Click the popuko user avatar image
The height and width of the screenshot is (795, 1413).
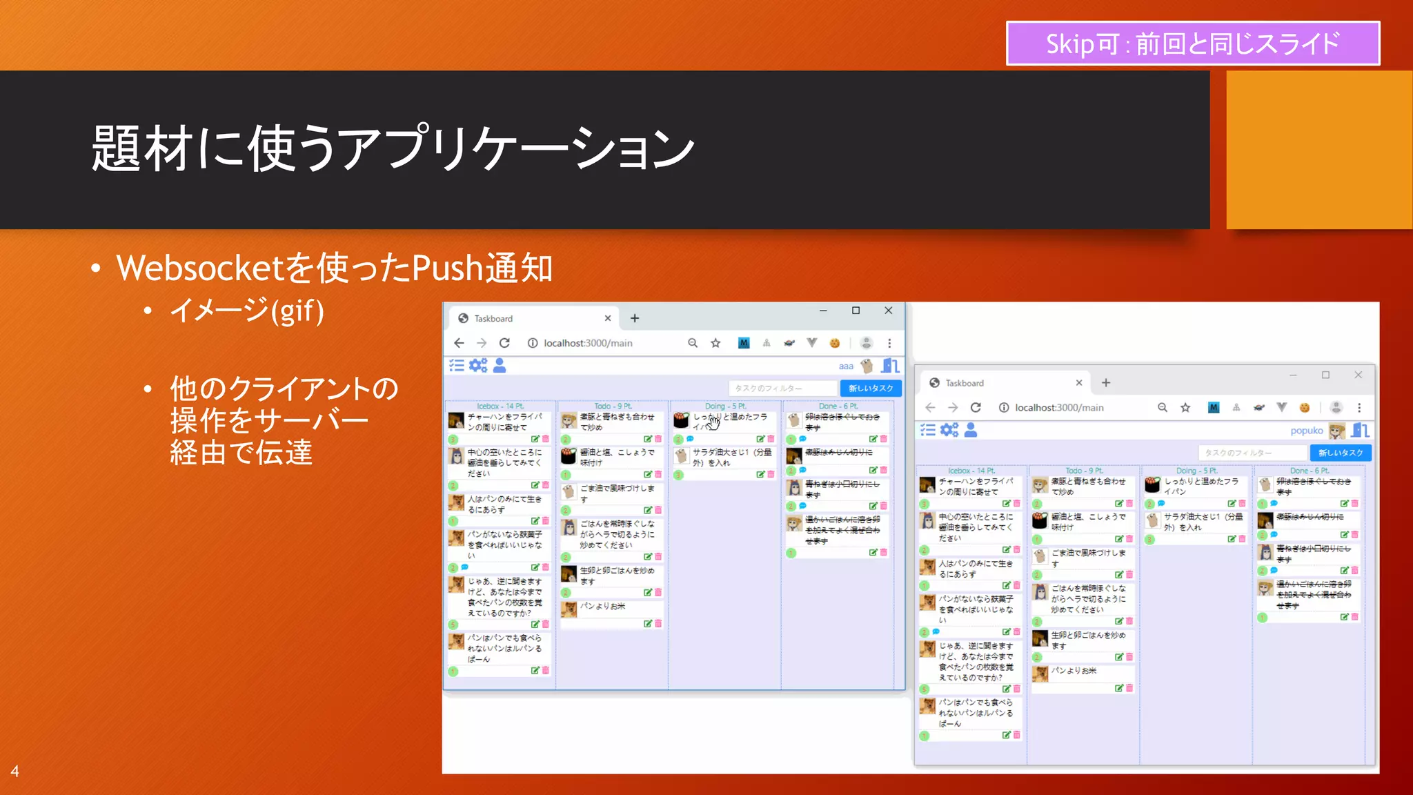[1337, 431]
